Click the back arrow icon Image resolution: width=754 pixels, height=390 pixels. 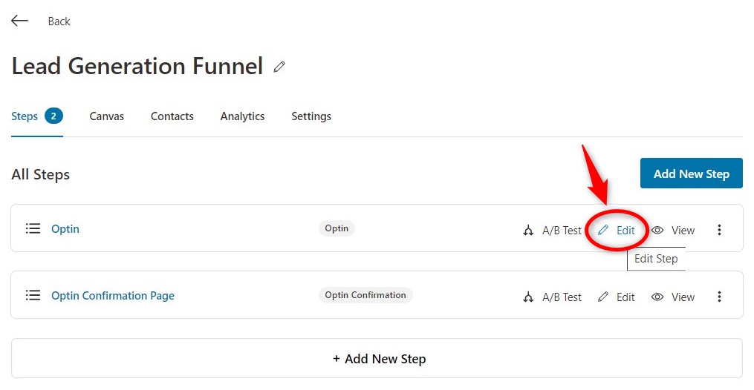[20, 21]
